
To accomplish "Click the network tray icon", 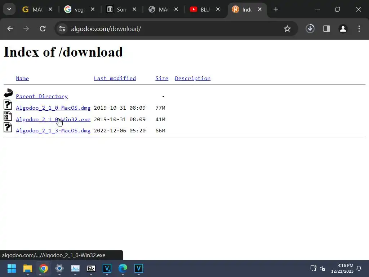I will [313, 268].
